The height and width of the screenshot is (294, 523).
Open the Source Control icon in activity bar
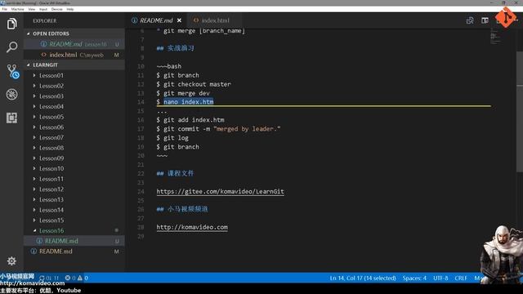[13, 71]
